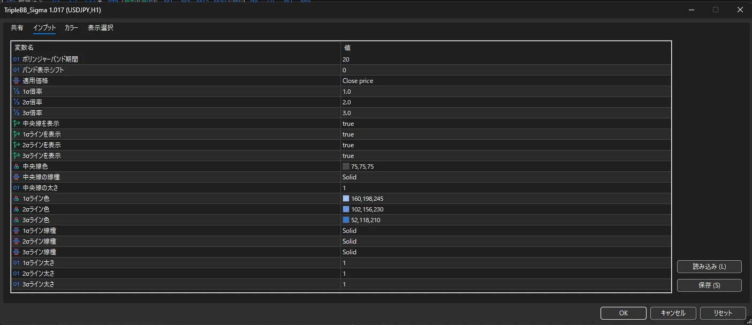752x325 pixels.
Task: Toggle the true value for 2σラインを表示
Action: (x=348, y=145)
